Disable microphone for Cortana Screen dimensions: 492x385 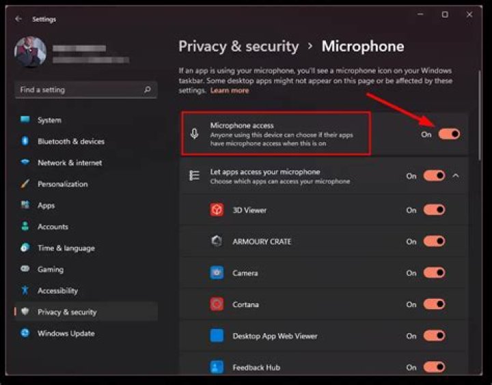(x=435, y=304)
